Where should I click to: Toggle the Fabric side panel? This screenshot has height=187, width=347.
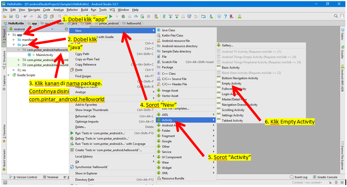tap(343, 34)
